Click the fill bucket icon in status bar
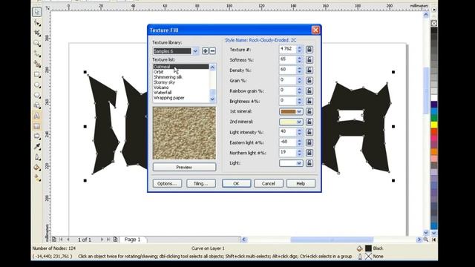Screen dimensions: 475x267 (359, 248)
